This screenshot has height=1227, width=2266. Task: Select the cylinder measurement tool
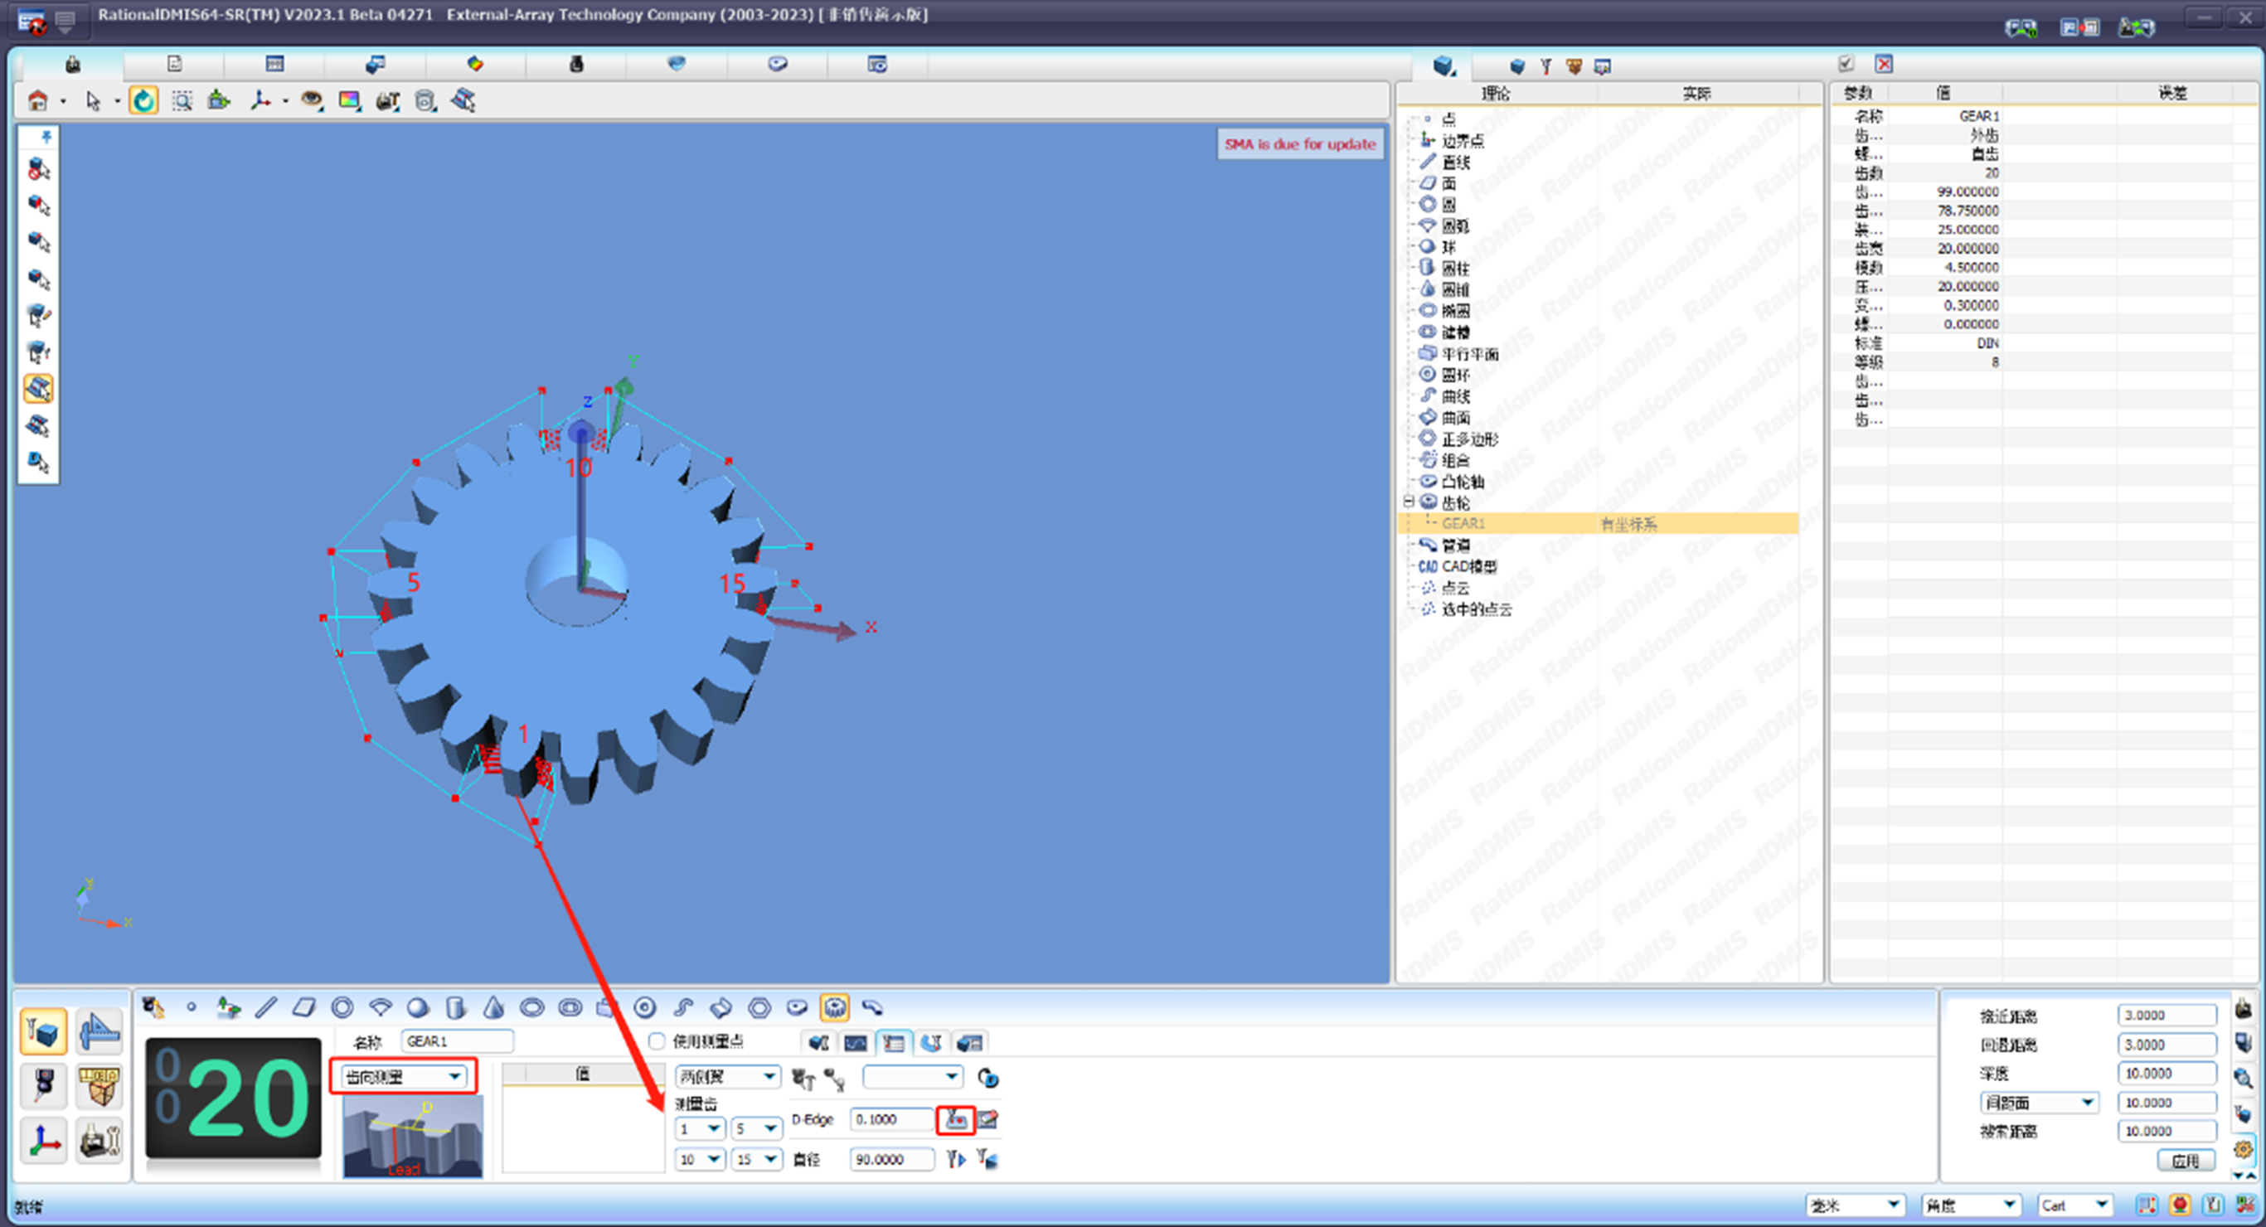pyautogui.click(x=456, y=1007)
